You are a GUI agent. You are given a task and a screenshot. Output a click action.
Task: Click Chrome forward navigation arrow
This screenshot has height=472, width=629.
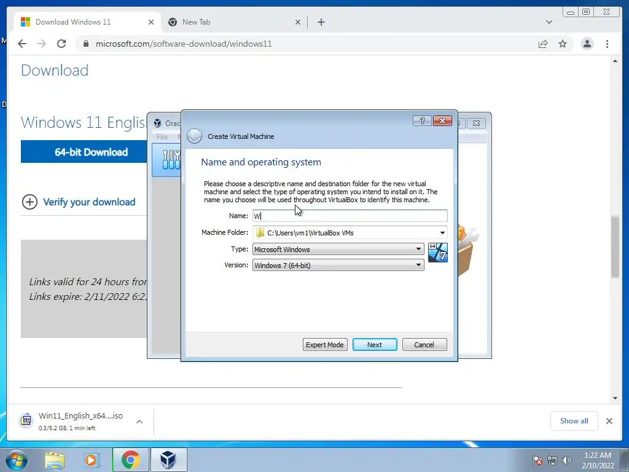(42, 44)
